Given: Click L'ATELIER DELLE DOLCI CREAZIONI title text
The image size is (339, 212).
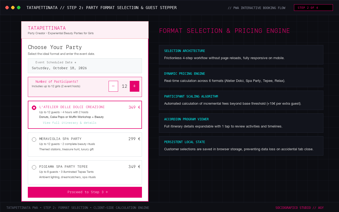Looking at the screenshot, I should click(72, 107).
